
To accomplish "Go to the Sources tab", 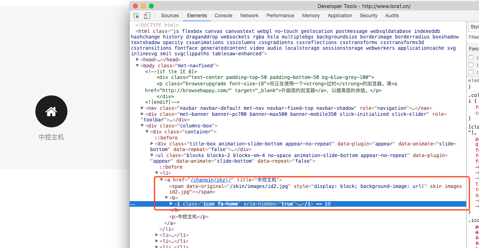I will point(170,16).
